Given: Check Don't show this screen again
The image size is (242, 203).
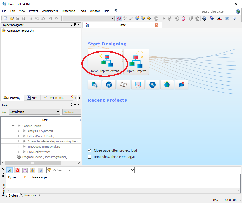Looking at the screenshot, I should tap(89, 157).
